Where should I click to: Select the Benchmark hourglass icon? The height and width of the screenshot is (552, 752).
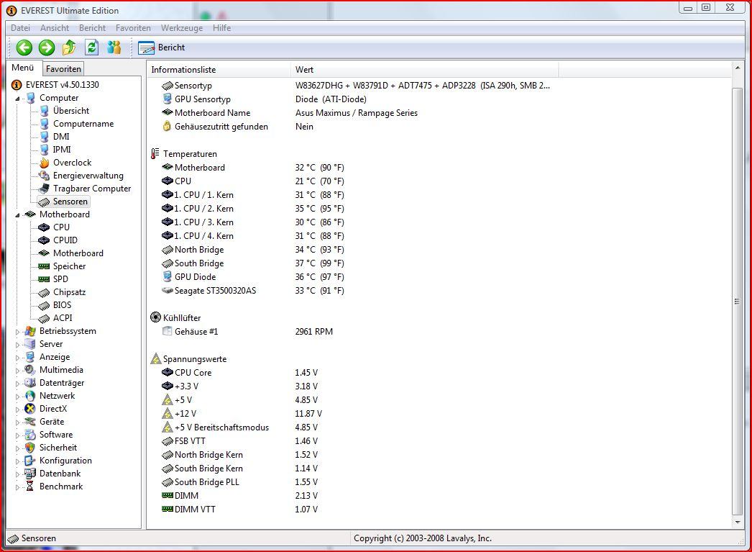coord(29,487)
